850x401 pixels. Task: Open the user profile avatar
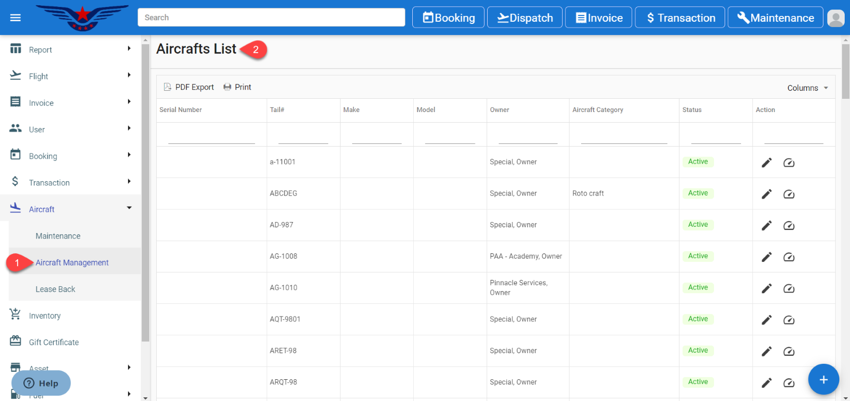point(836,18)
